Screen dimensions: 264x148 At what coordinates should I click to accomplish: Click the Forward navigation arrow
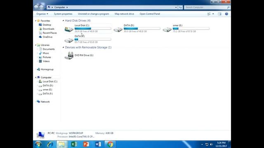click(x=41, y=7)
